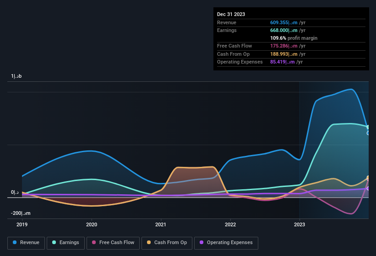Toggle the Operating Expenses legend button
Viewport: 376px width, 256px height.
point(226,243)
